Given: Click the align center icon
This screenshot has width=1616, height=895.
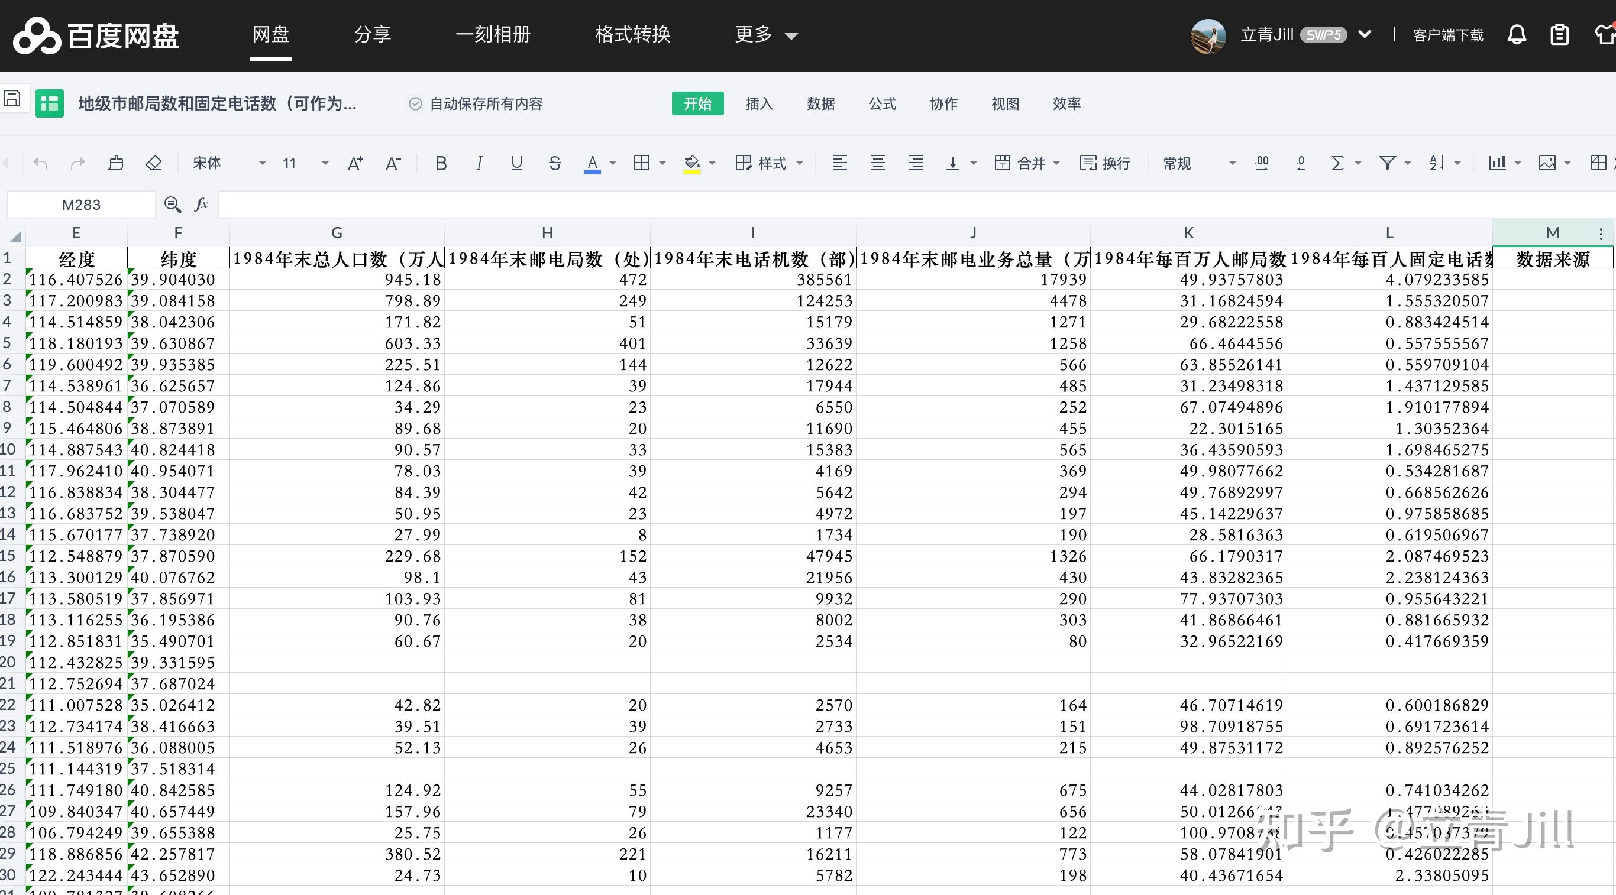Looking at the screenshot, I should pos(877,164).
